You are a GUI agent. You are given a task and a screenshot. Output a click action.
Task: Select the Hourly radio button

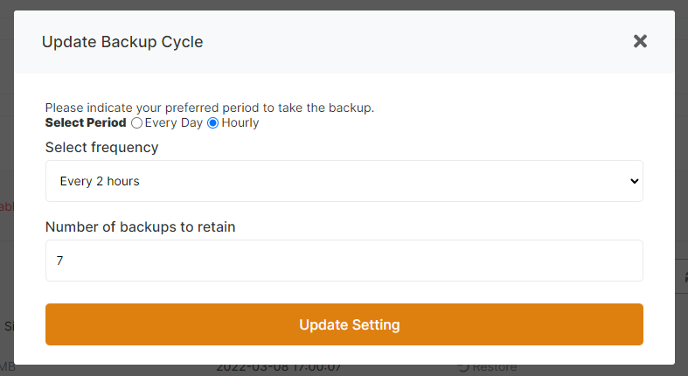point(212,123)
